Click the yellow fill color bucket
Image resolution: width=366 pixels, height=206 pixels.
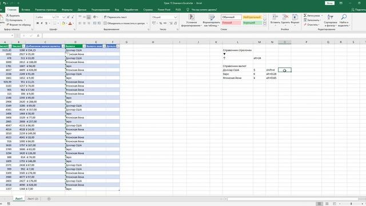coord(63,23)
